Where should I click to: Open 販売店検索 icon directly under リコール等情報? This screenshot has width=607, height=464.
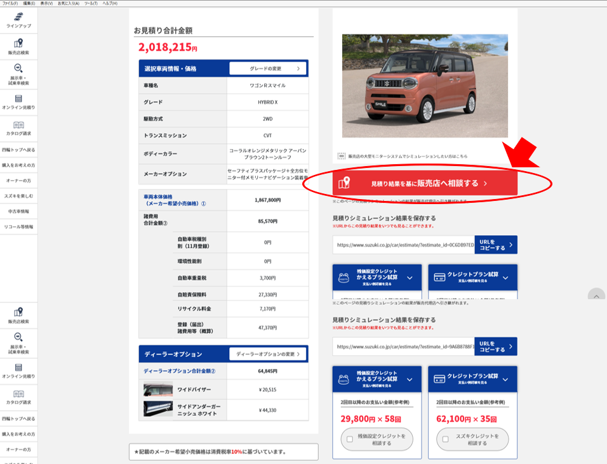(18, 316)
